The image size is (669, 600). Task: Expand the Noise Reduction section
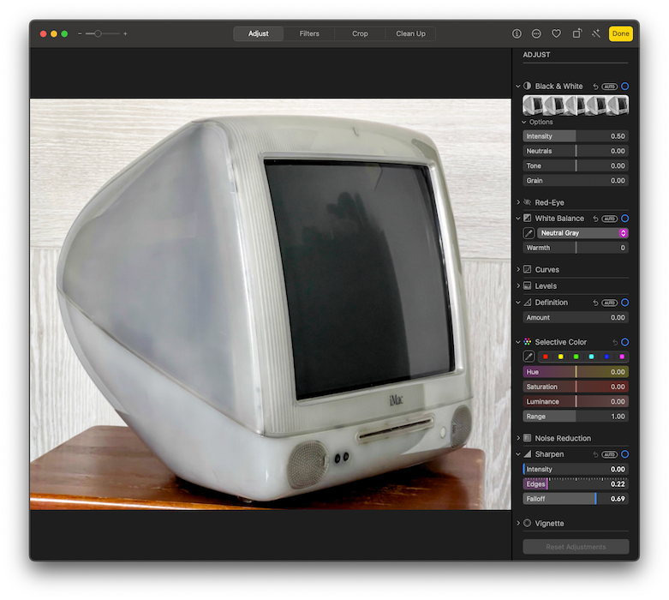[x=518, y=438]
